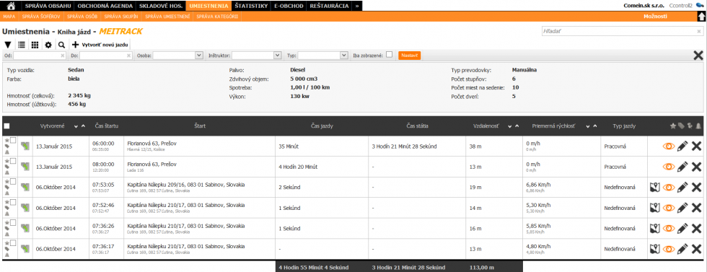
Task: Expand more menus with » button
Action: pyautogui.click(x=356, y=6)
